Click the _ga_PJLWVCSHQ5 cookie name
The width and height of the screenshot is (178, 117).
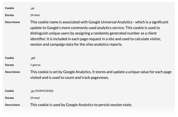[x=42, y=91]
